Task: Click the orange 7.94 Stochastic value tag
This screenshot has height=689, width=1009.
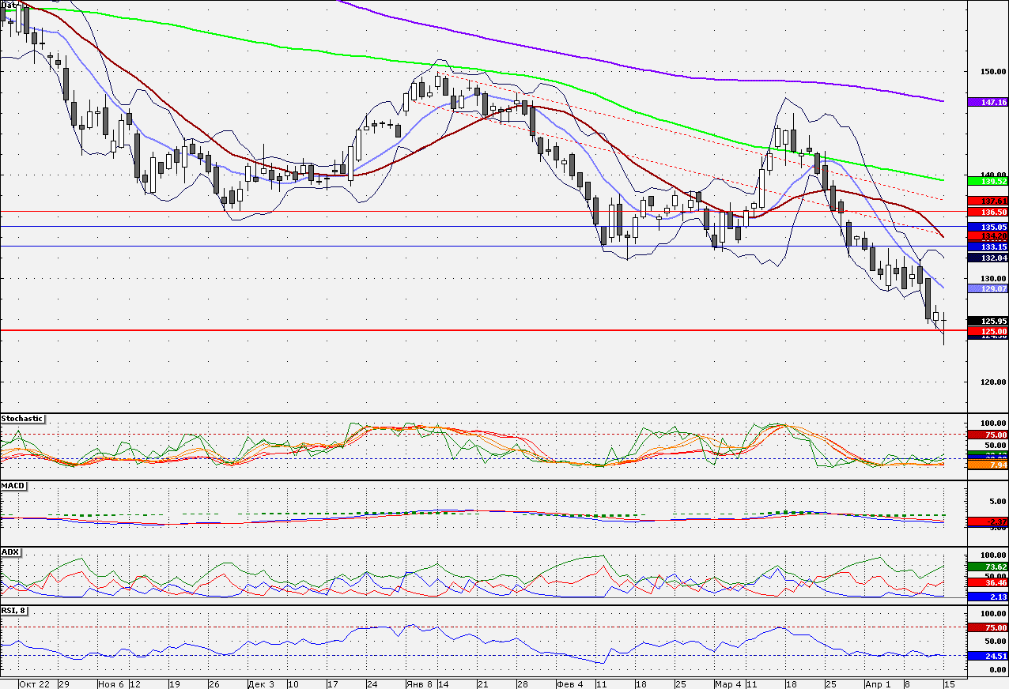Action: tap(988, 465)
